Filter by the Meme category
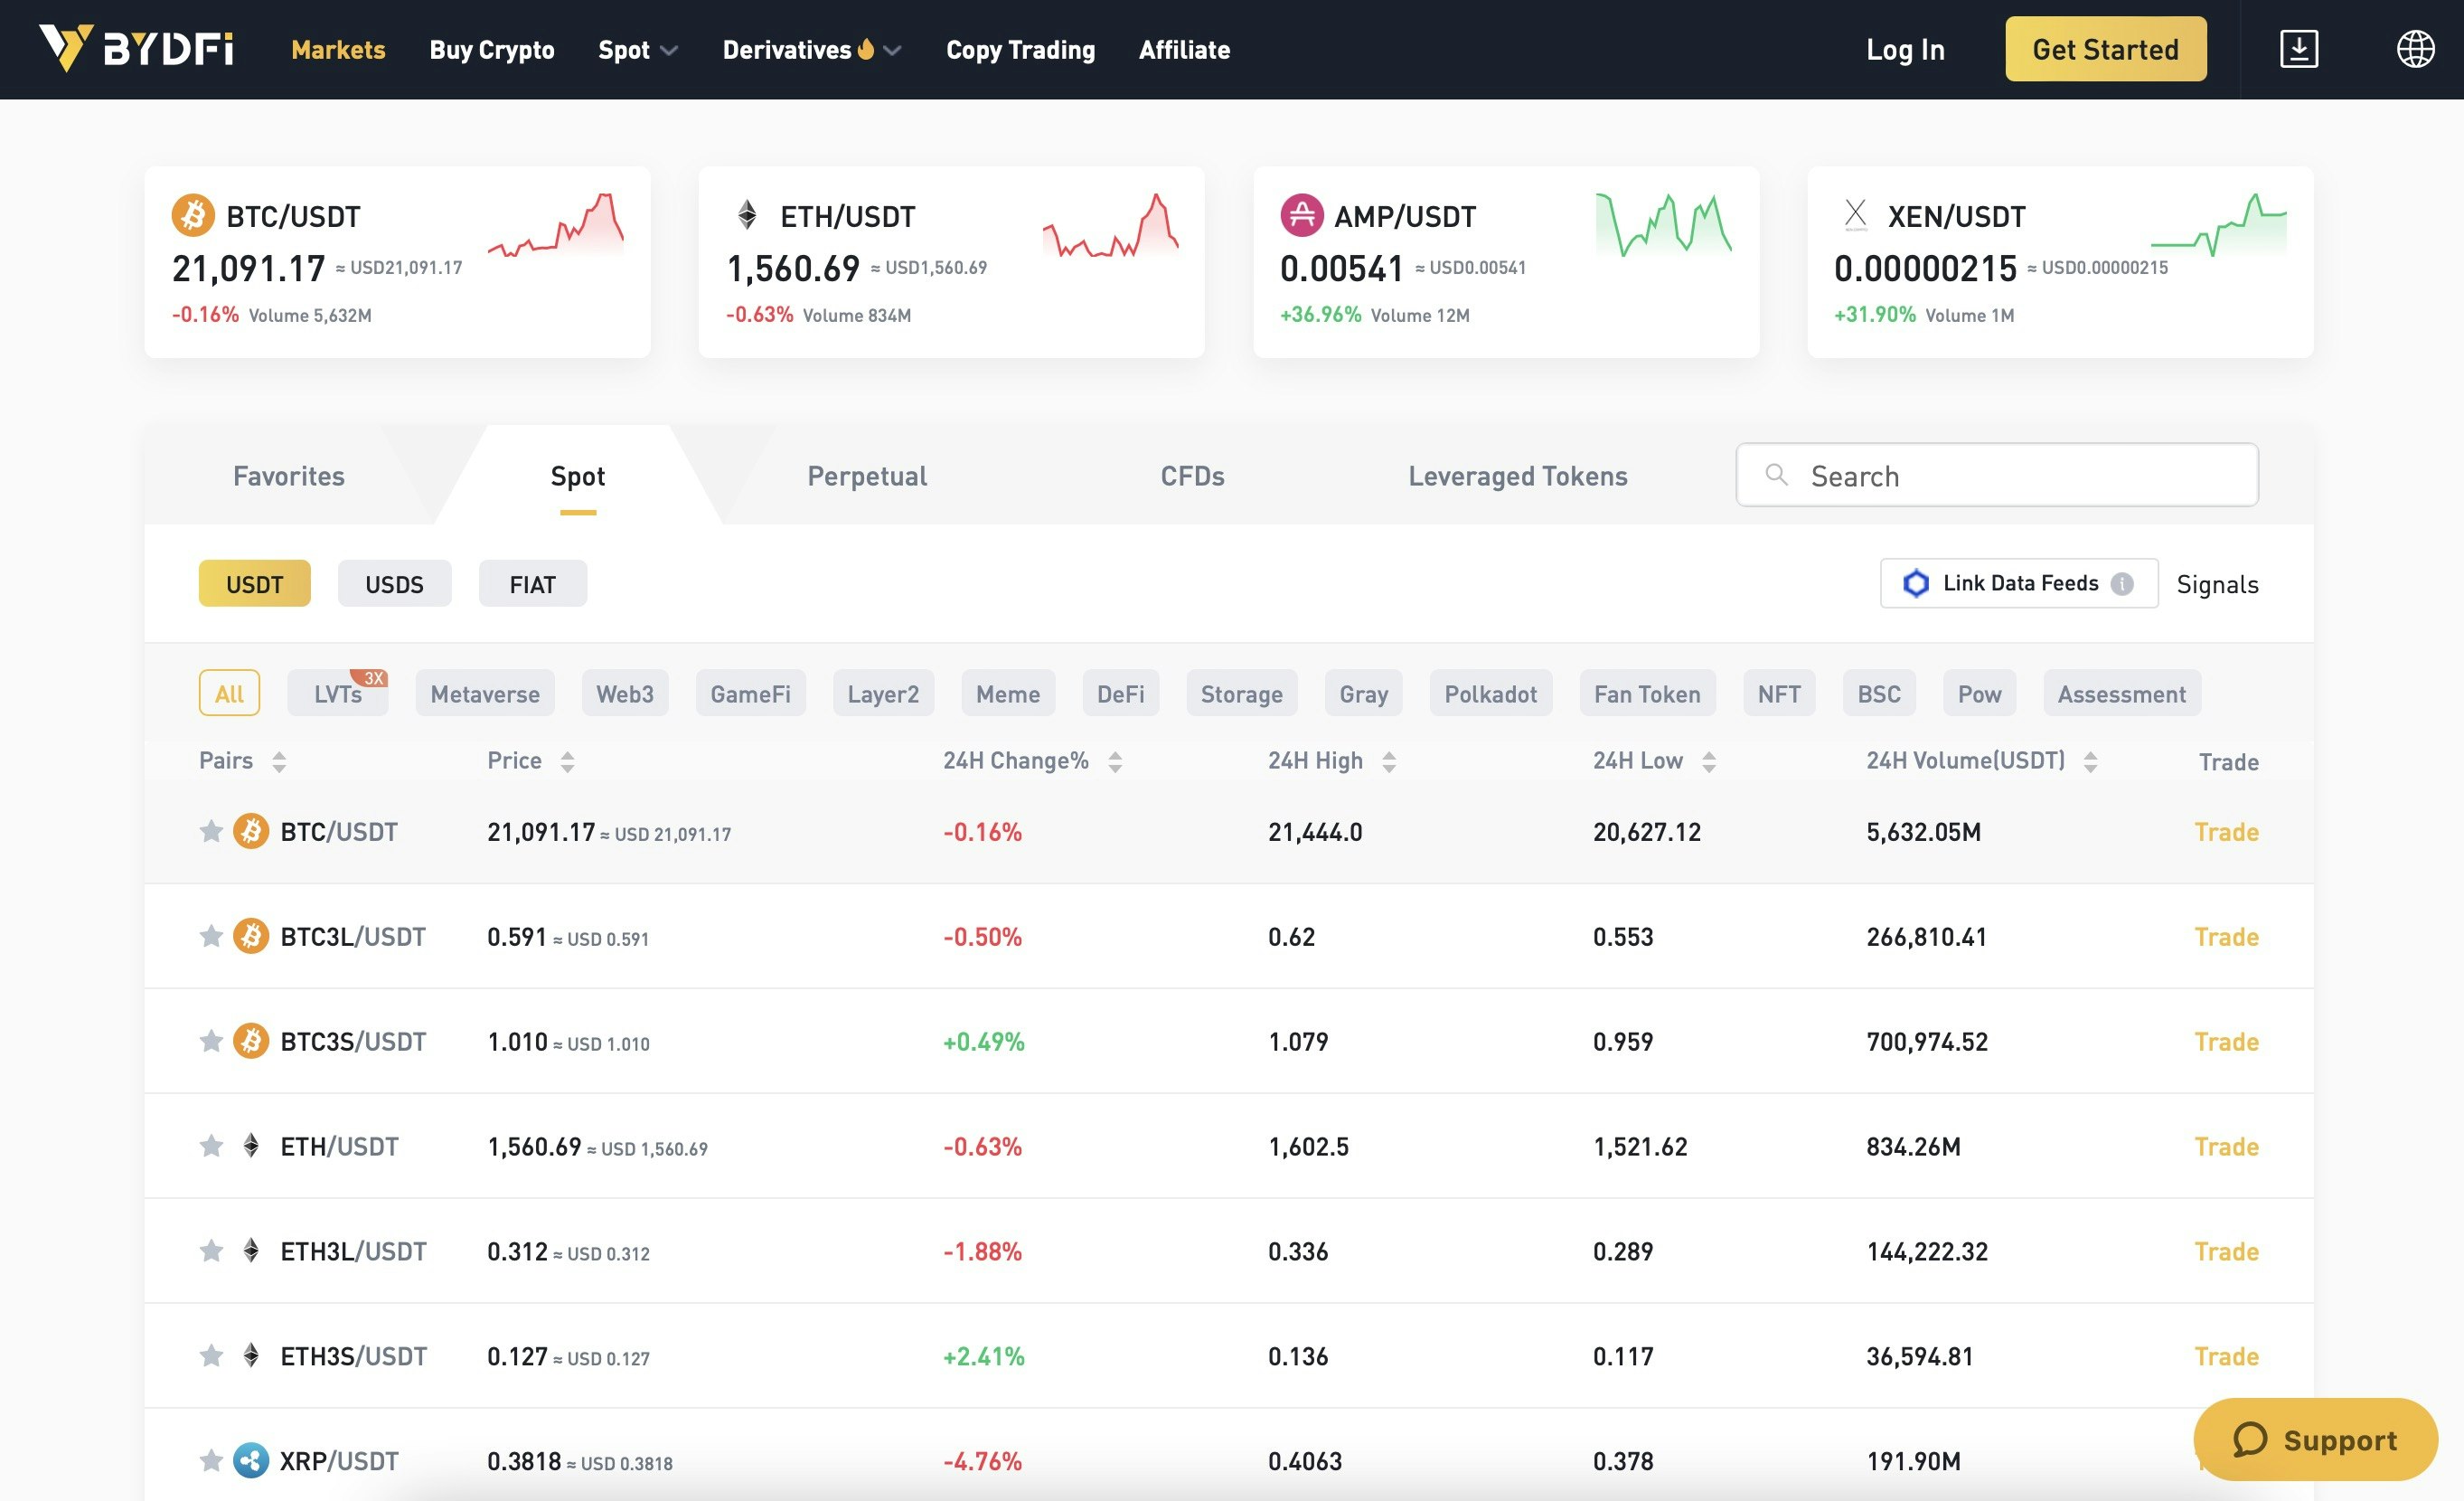The width and height of the screenshot is (2464, 1501). (1008, 693)
